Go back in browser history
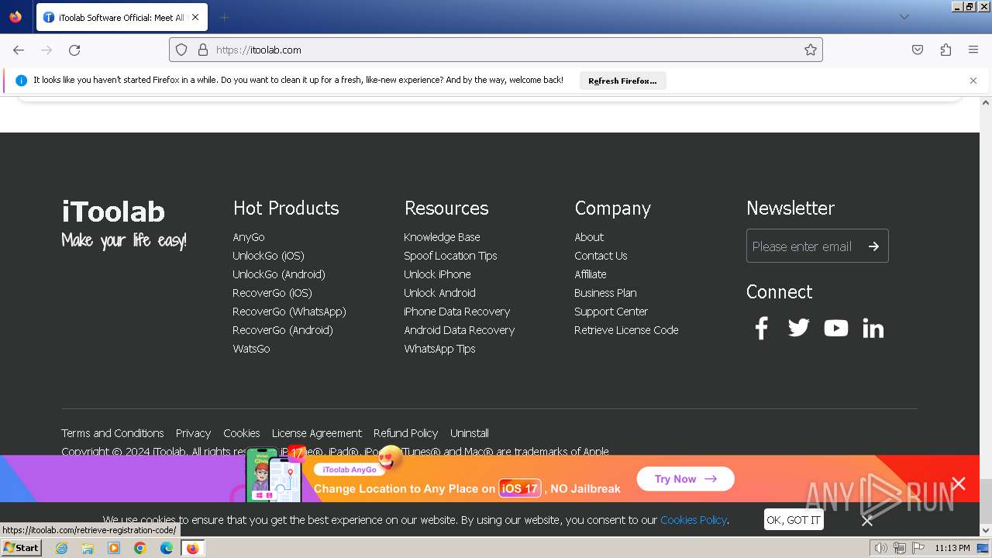 19,50
